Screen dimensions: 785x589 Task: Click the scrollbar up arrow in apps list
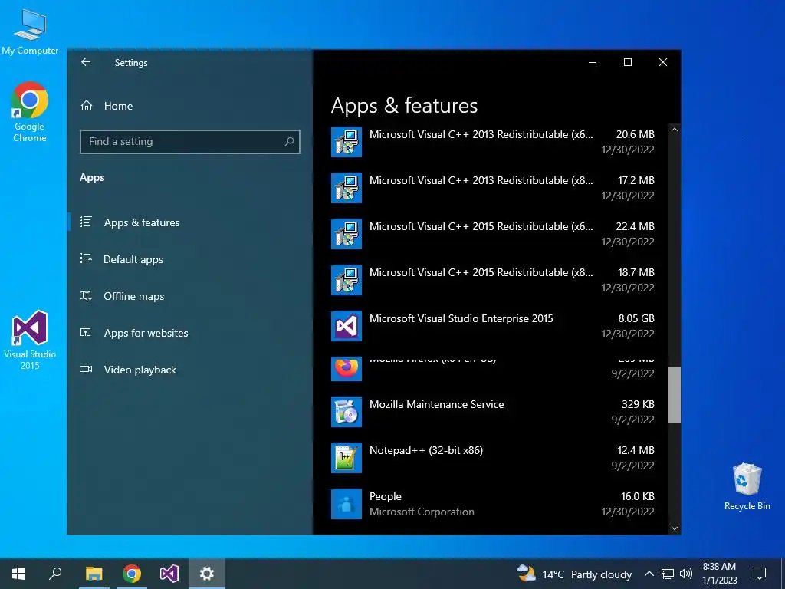(x=675, y=130)
